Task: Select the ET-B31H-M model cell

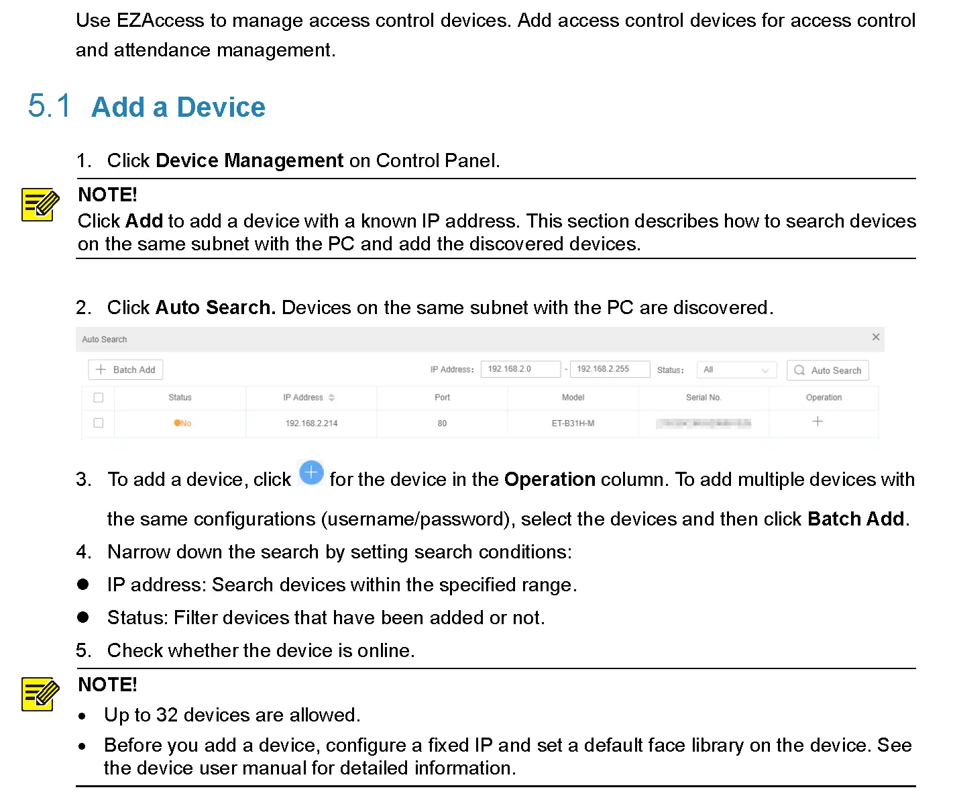Action: 573,423
